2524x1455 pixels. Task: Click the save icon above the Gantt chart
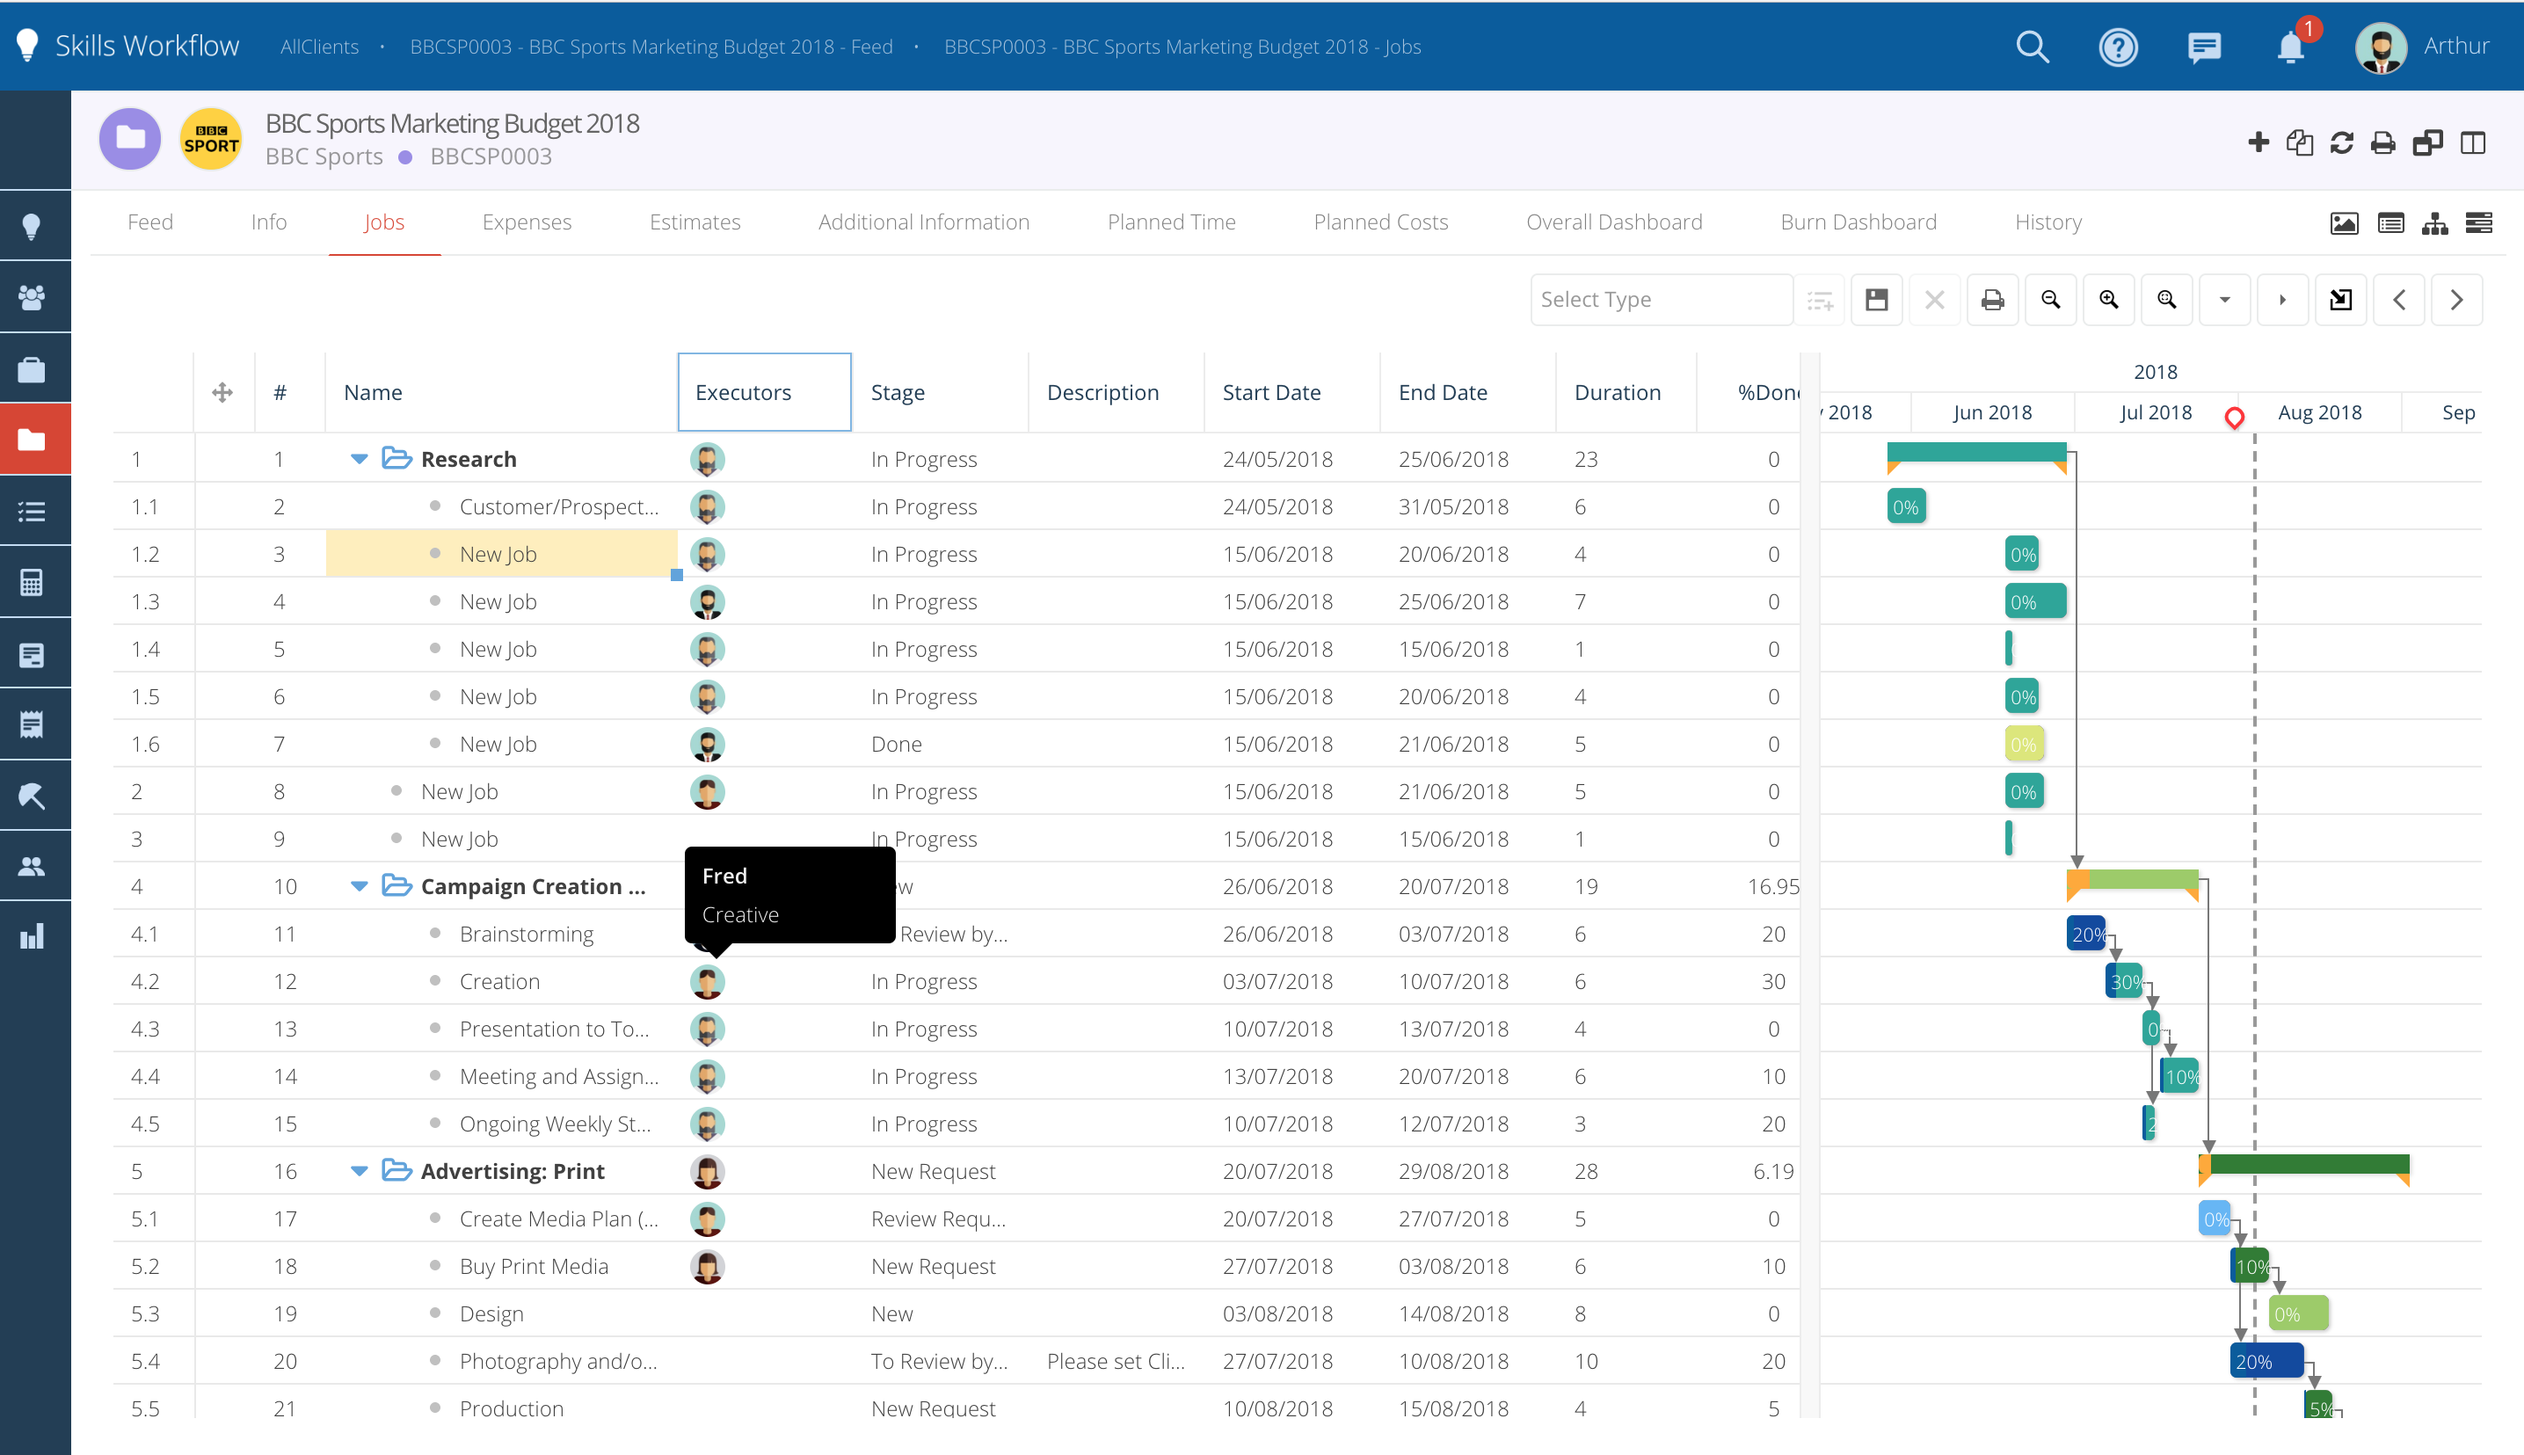1876,299
